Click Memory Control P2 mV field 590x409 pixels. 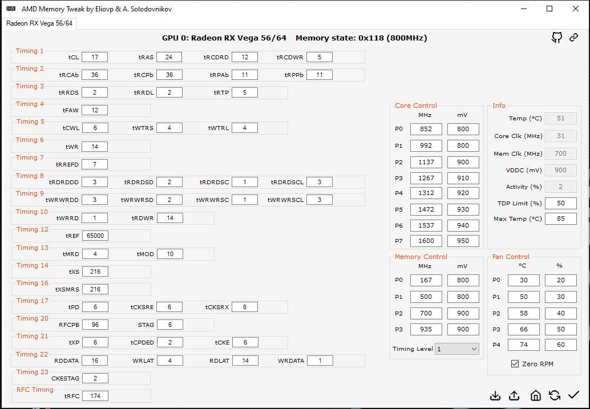click(x=463, y=313)
